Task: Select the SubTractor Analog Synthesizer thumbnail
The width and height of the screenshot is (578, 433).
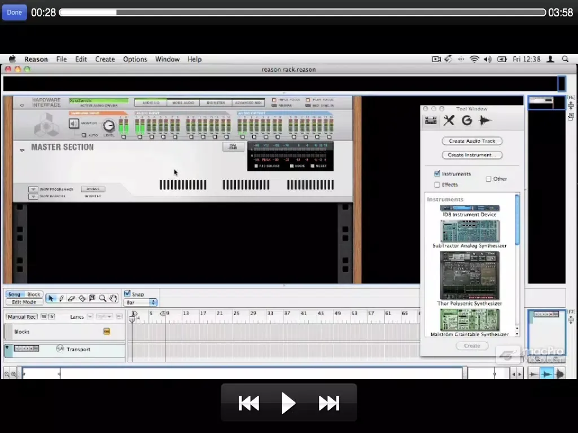Action: (470, 231)
